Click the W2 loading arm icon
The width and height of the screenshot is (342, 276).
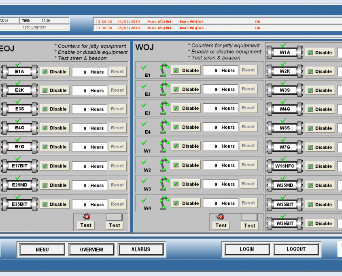(x=163, y=164)
